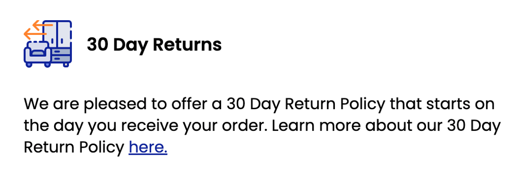
Task: Click the orange return arrows on the icon
Action: tap(38, 29)
